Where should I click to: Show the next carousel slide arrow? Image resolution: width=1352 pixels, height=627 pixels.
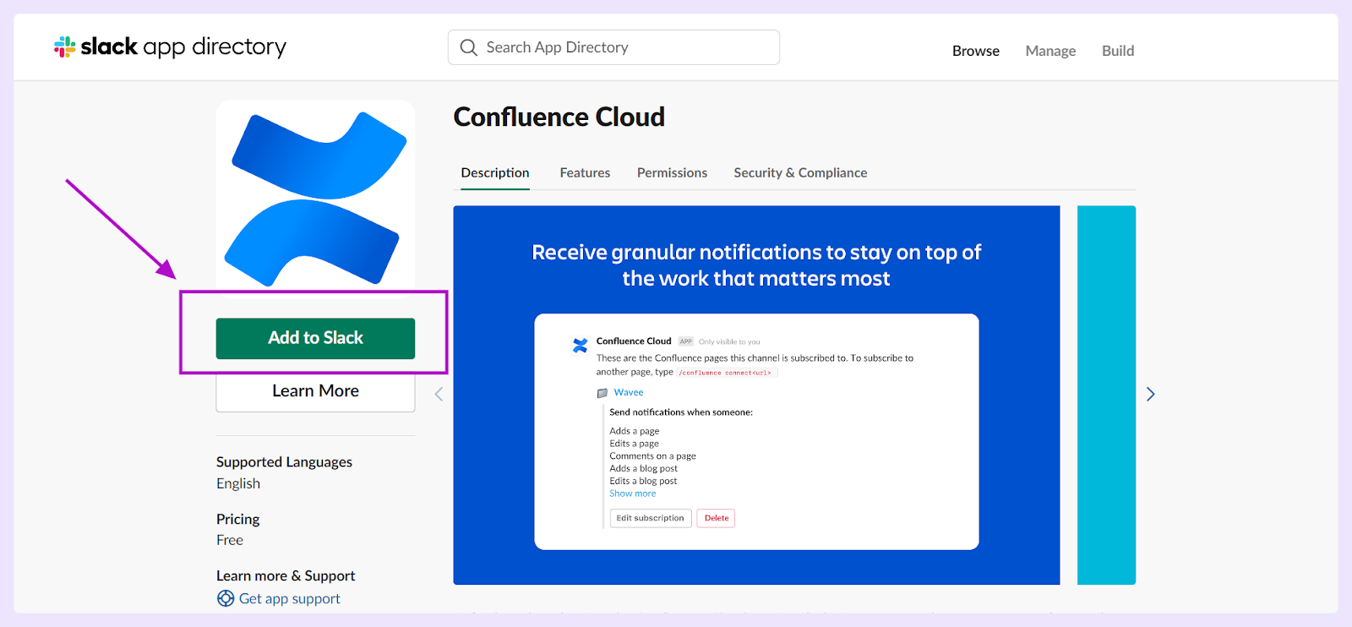coord(1150,394)
